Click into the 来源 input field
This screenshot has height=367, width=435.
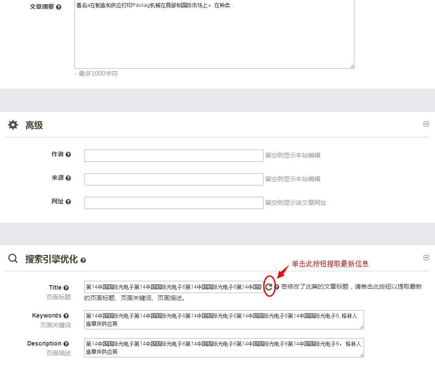[173, 179]
